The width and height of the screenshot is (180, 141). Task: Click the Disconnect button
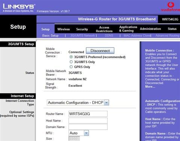pos(100,50)
